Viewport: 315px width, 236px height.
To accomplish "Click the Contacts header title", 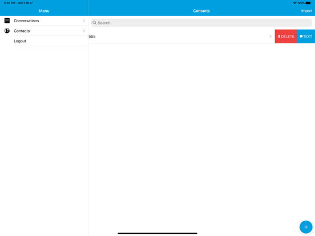I will point(201,11).
